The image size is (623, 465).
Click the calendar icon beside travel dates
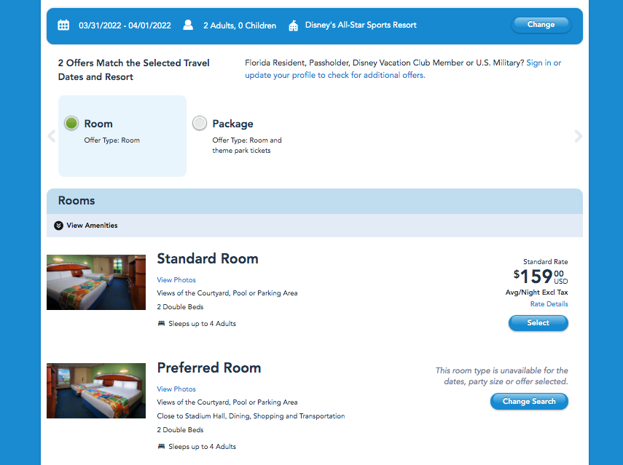pyautogui.click(x=63, y=25)
